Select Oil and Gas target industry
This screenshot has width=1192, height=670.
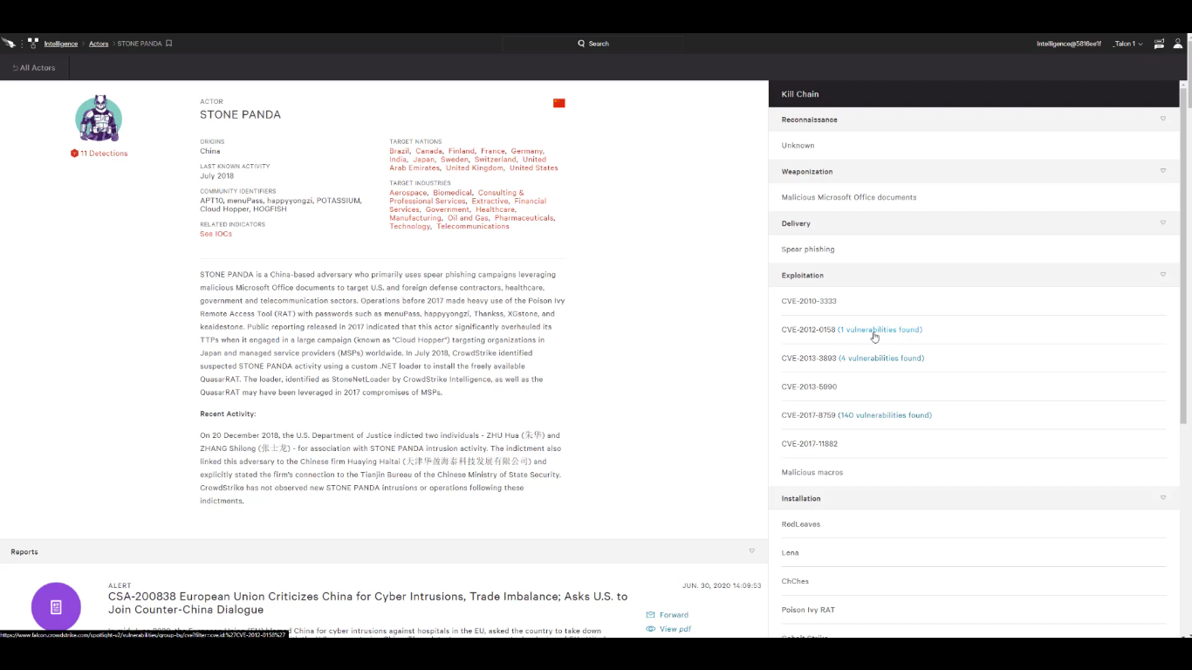468,218
